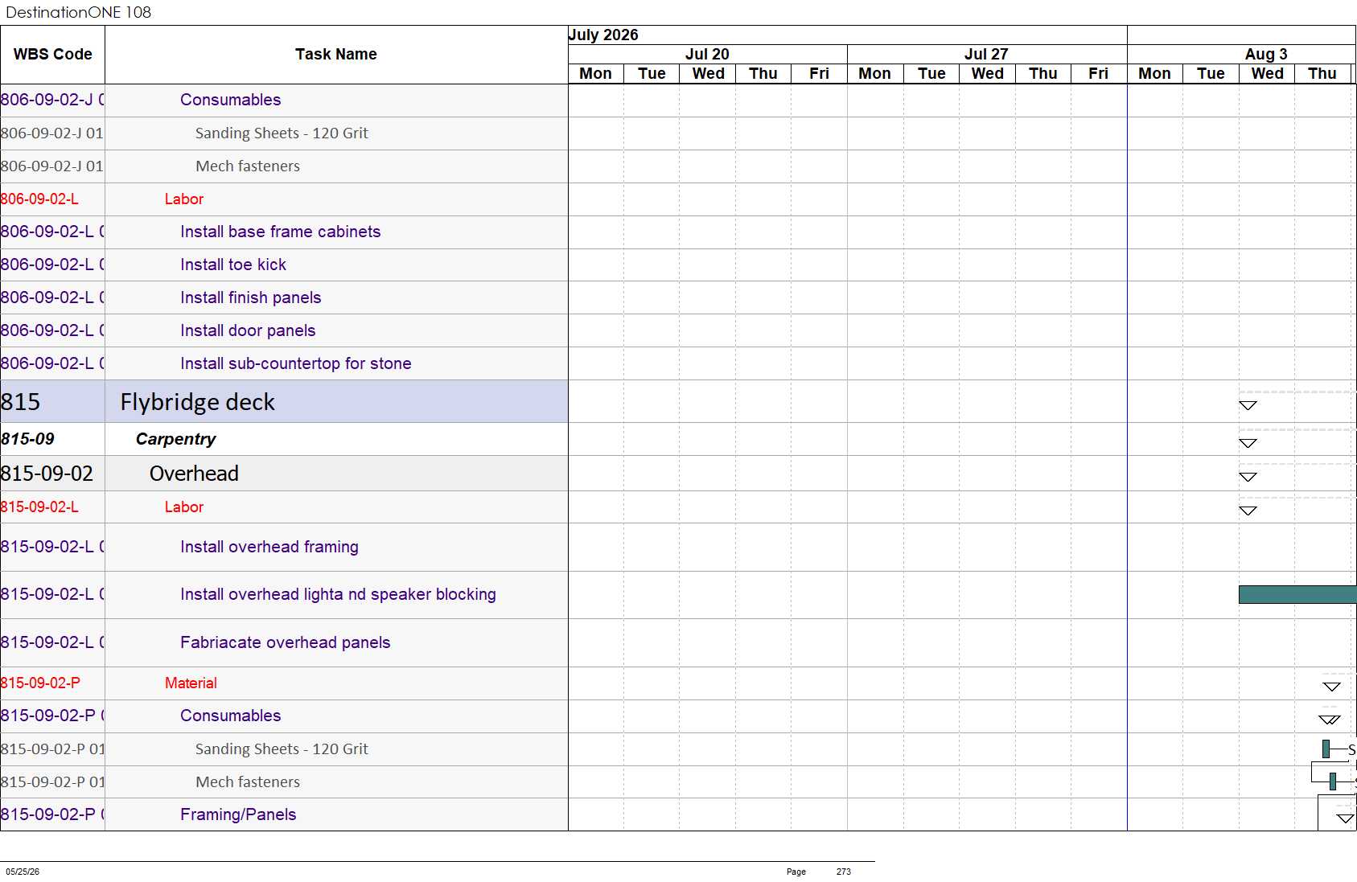Select Sanding Sheets - 120 Grit under 815-09-02-P
The image size is (1357, 882).
(x=284, y=749)
